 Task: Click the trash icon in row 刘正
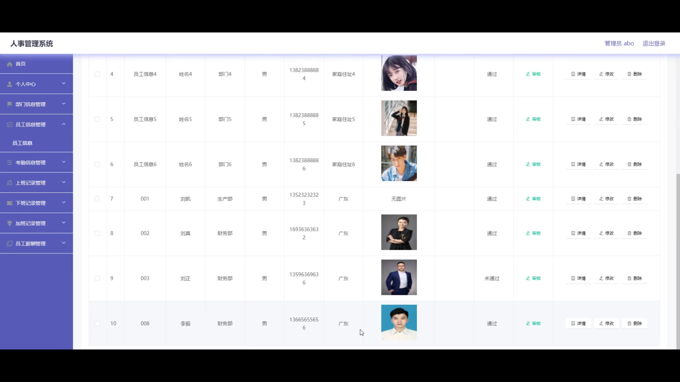pos(629,278)
